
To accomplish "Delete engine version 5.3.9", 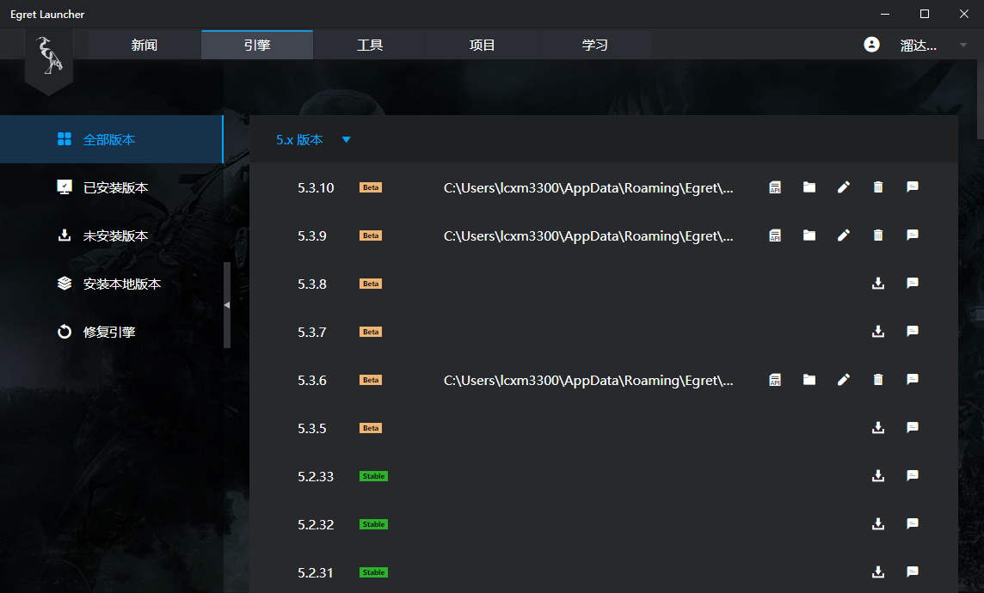I will click(x=877, y=235).
